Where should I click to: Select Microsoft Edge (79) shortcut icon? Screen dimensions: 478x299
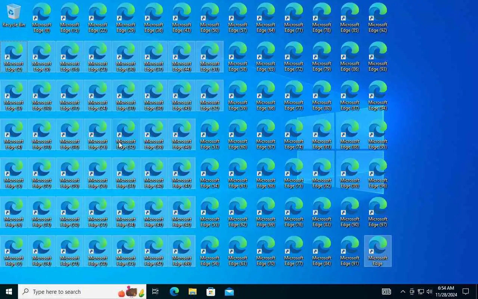322,57
